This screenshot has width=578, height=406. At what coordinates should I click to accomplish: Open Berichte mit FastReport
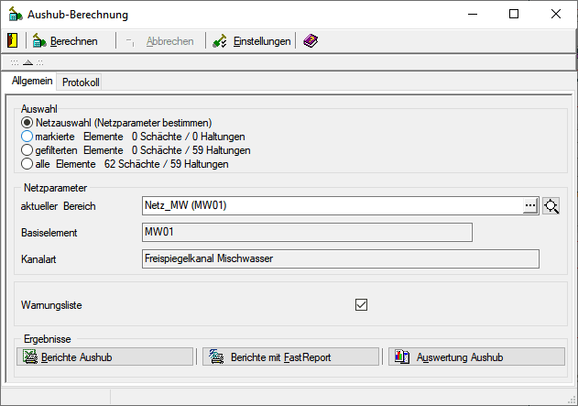(291, 357)
